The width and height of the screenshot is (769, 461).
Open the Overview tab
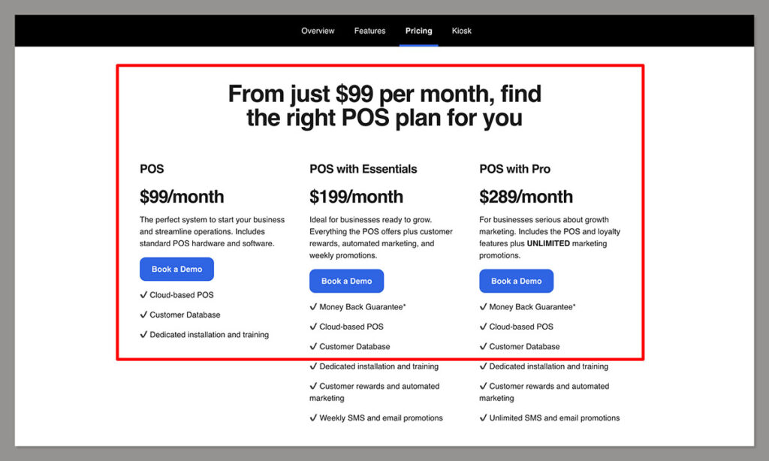(x=318, y=31)
